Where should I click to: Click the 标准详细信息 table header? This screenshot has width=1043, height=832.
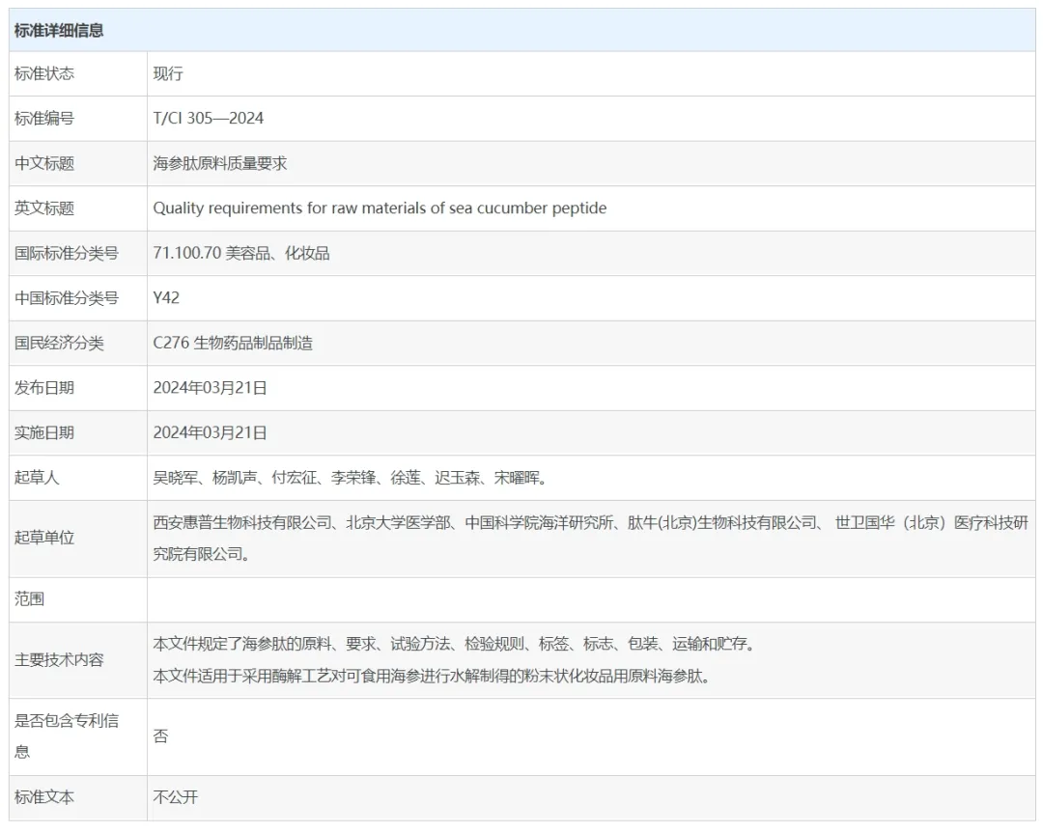[x=59, y=31]
